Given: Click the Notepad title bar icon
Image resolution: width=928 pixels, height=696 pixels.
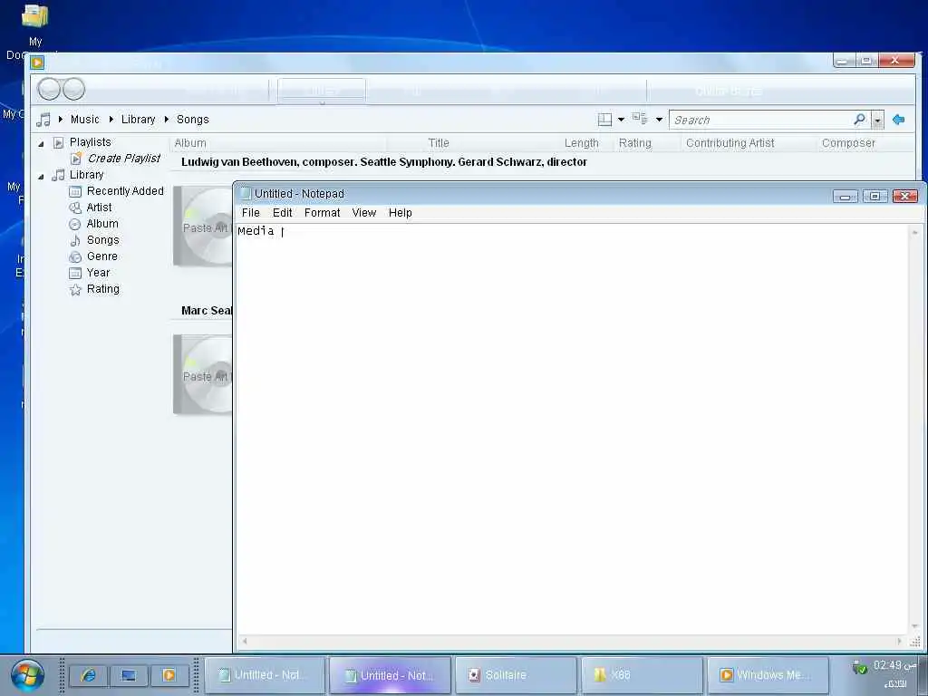Looking at the screenshot, I should click(246, 194).
